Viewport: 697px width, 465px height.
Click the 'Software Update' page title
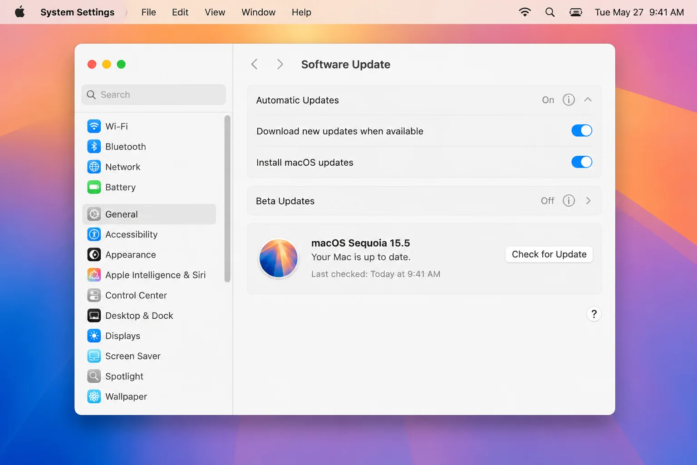(x=346, y=64)
